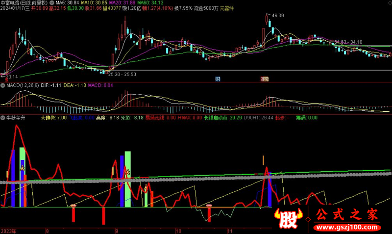Click the 46.39 peak price marker

[277, 16]
